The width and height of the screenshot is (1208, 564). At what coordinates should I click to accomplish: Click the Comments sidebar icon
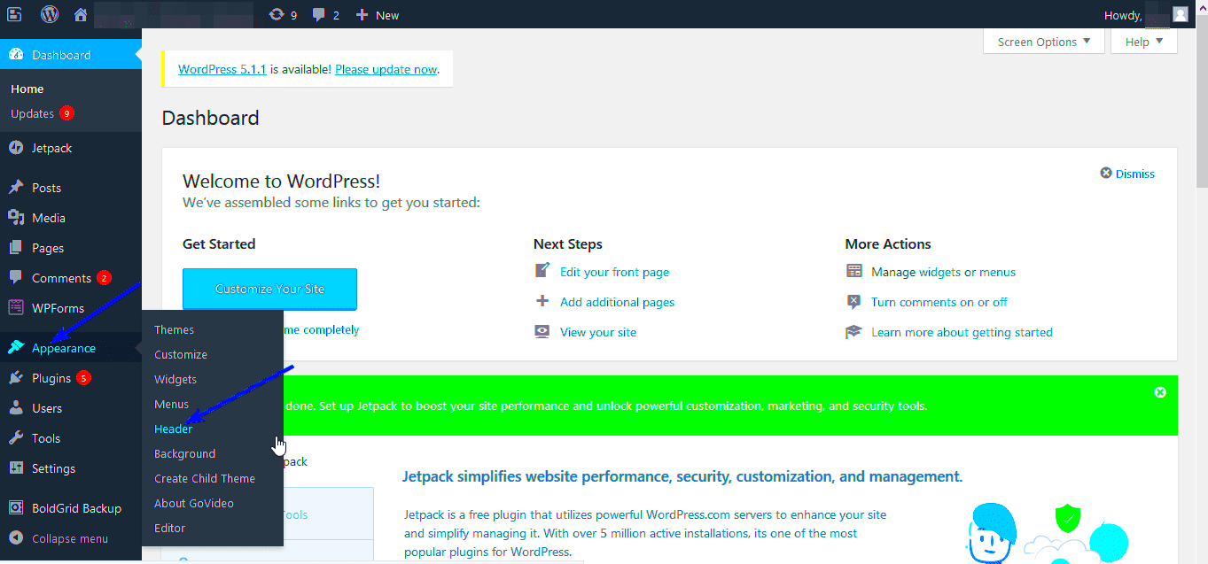16,278
